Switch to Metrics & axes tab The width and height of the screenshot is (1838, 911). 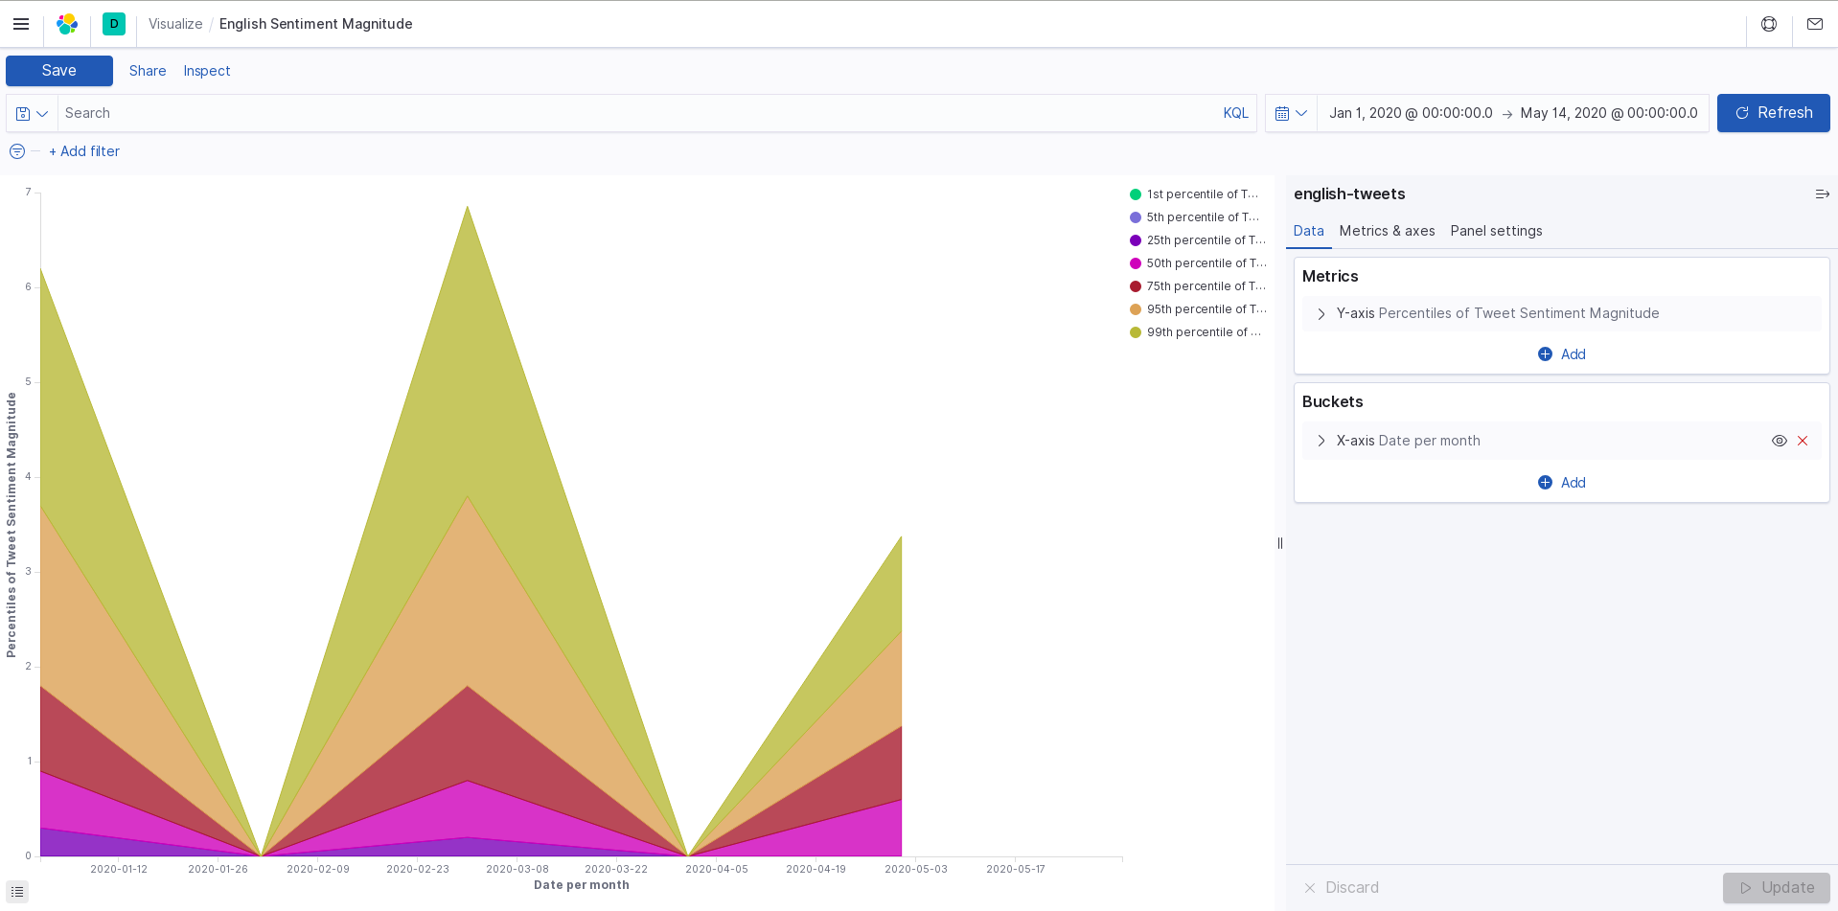(x=1387, y=231)
